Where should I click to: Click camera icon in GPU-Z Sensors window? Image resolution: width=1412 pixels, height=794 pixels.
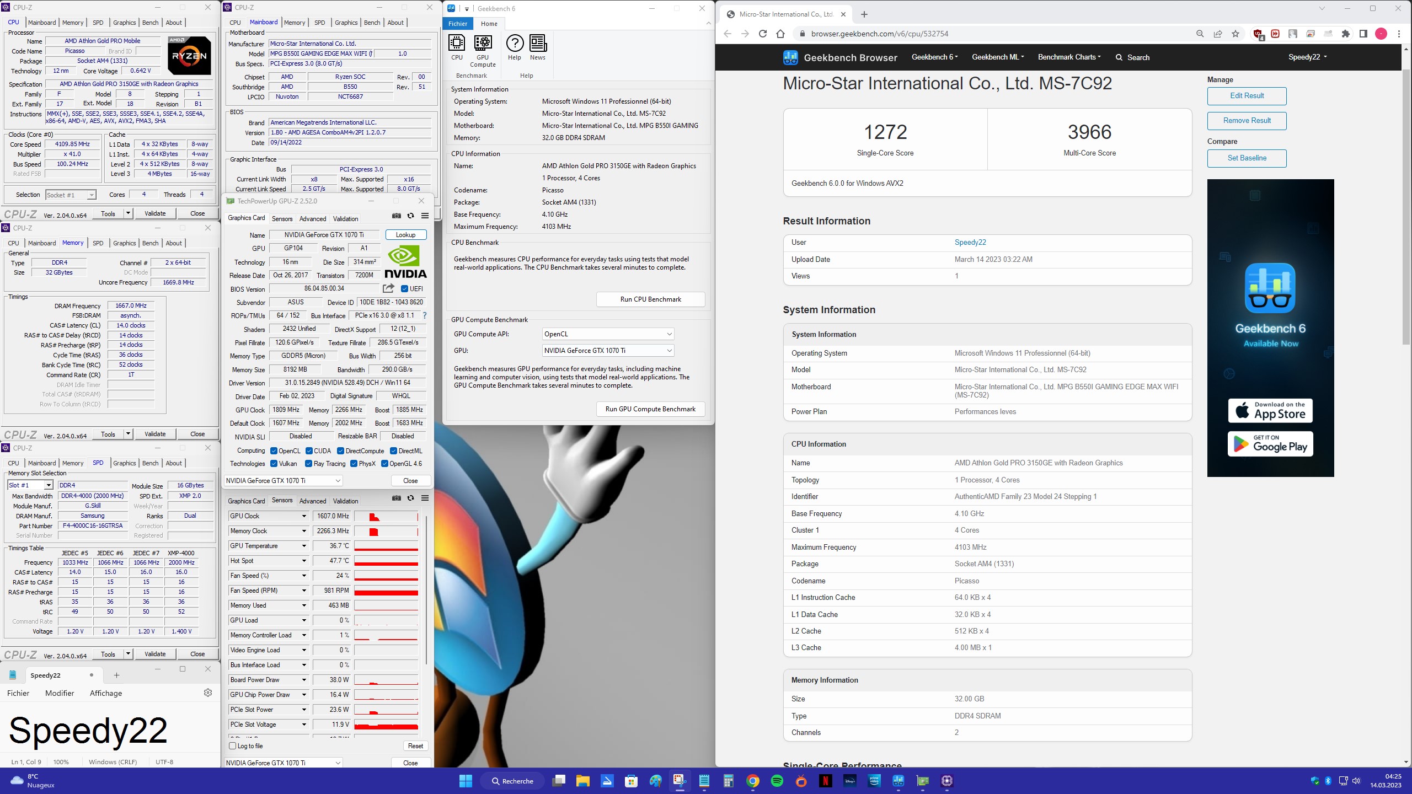(396, 498)
